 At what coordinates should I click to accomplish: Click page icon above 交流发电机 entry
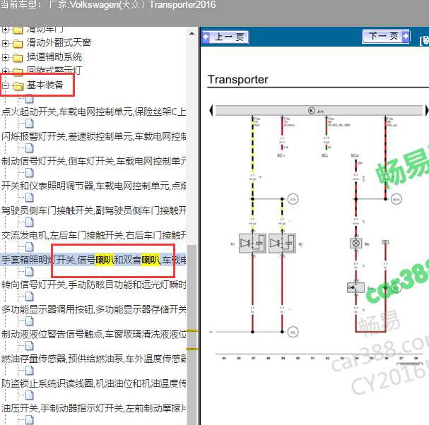tap(30, 222)
